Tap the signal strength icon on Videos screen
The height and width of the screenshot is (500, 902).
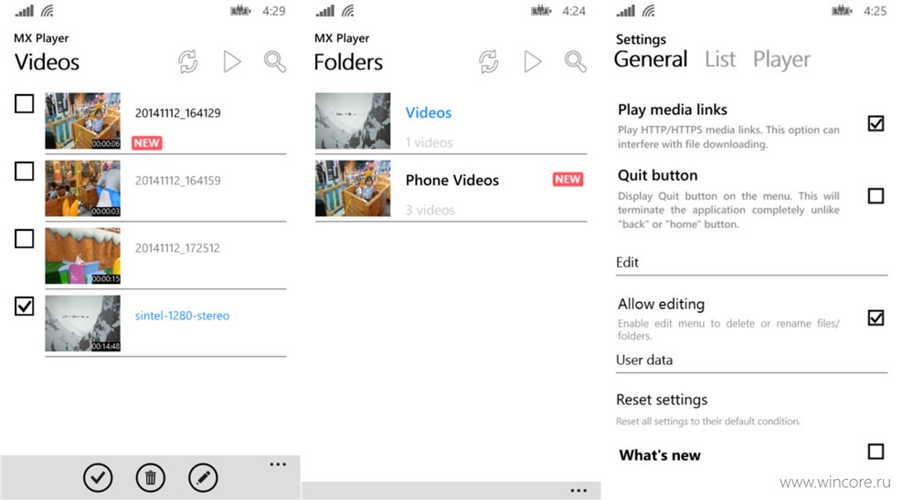(x=24, y=11)
